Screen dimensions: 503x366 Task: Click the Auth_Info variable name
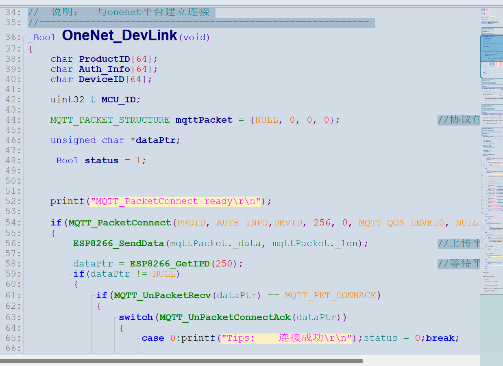pos(105,69)
